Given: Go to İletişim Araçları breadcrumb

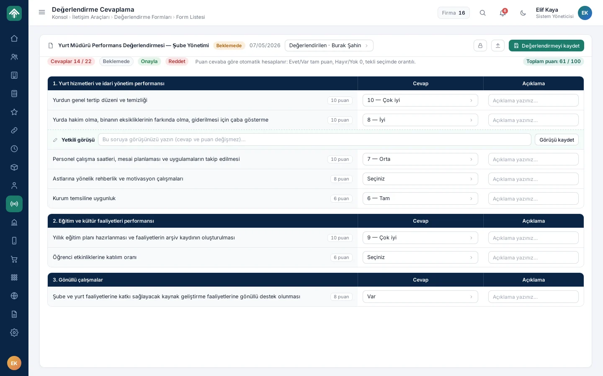Looking at the screenshot, I should click(91, 17).
